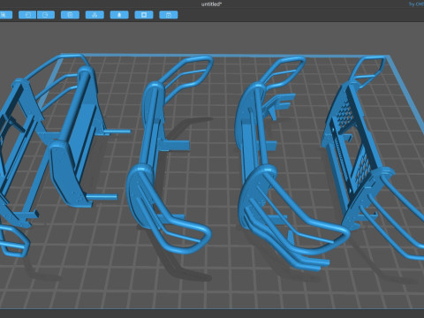Click the hollow bottle-shaped toolbar button

(119, 15)
